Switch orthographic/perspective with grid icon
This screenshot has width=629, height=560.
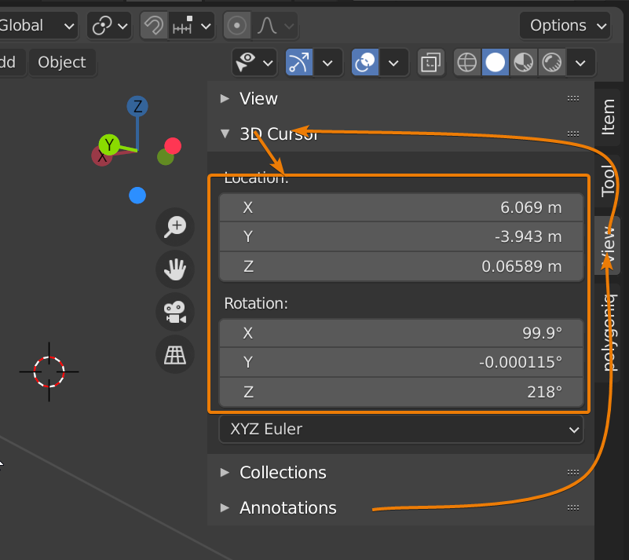click(174, 355)
